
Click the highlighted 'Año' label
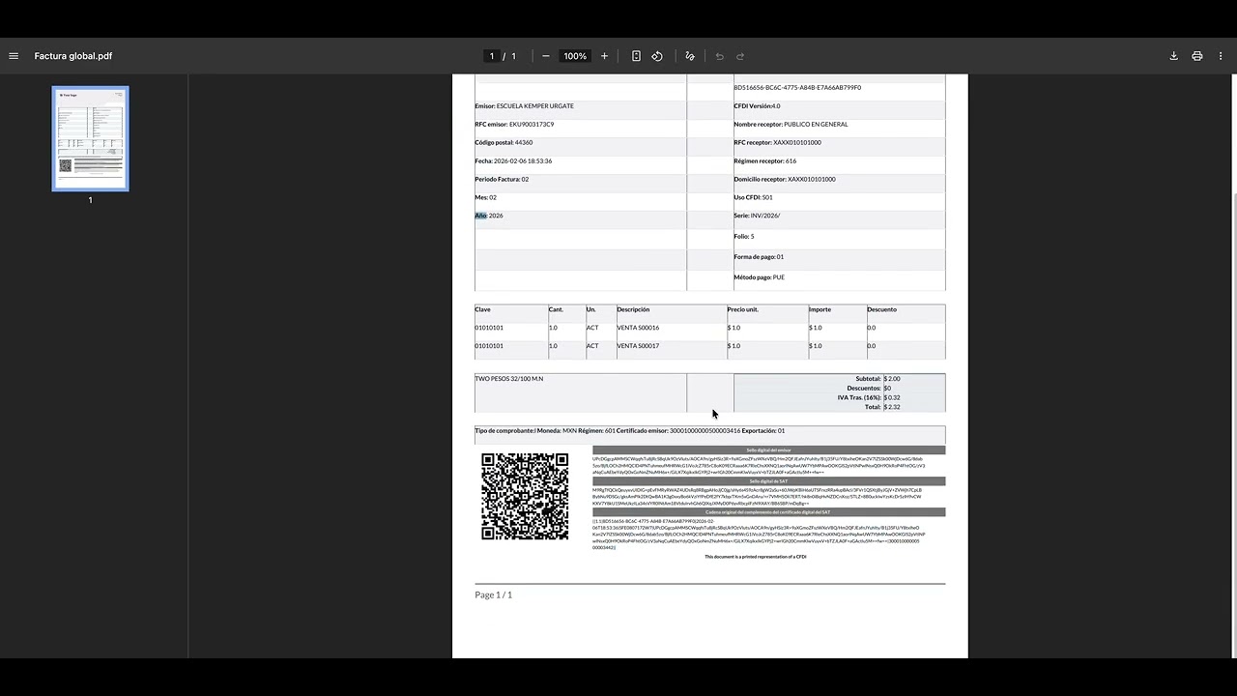coord(480,216)
